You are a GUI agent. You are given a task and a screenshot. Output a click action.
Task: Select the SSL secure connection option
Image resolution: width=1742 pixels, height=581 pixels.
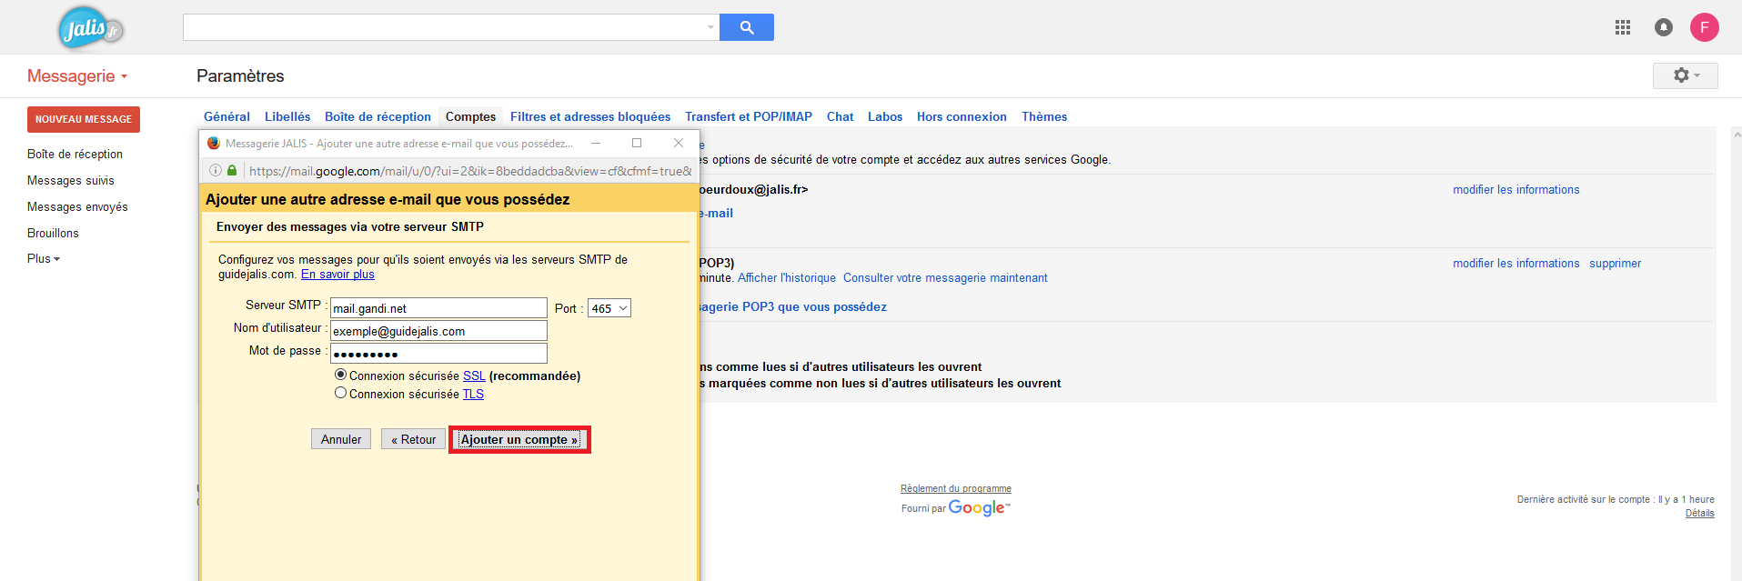pyautogui.click(x=340, y=375)
